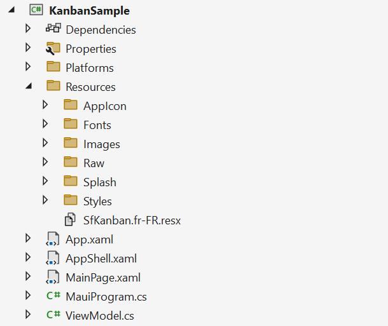Select the Images folder label
This screenshot has height=326, width=388.
(101, 144)
